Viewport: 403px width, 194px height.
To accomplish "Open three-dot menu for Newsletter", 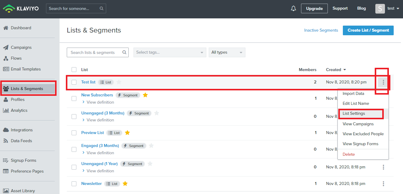I will (383, 183).
